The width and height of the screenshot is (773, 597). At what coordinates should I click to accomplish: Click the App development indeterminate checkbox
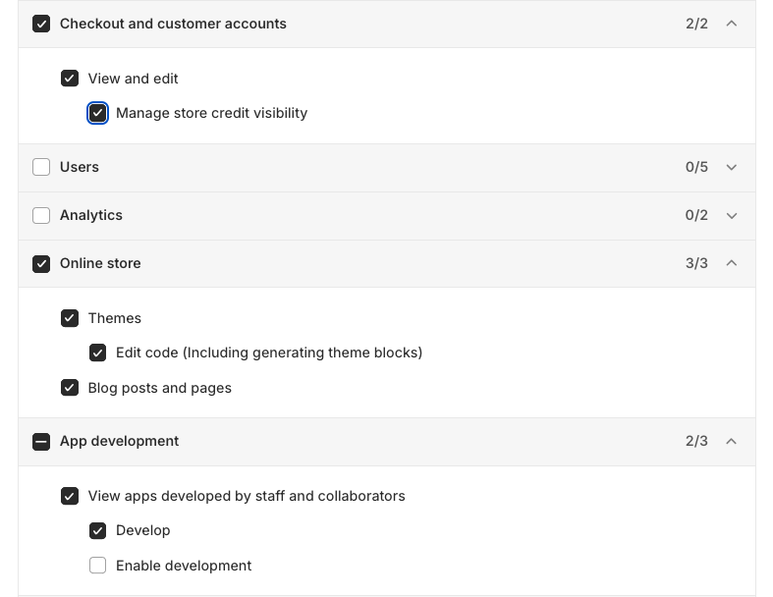pyautogui.click(x=41, y=442)
